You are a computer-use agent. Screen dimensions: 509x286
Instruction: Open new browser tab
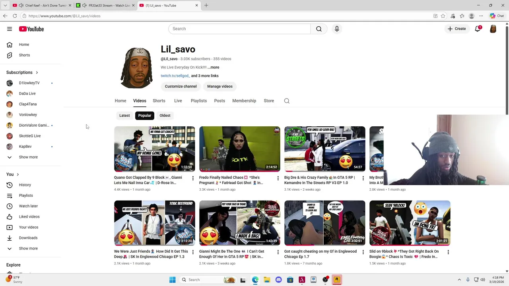click(x=206, y=6)
